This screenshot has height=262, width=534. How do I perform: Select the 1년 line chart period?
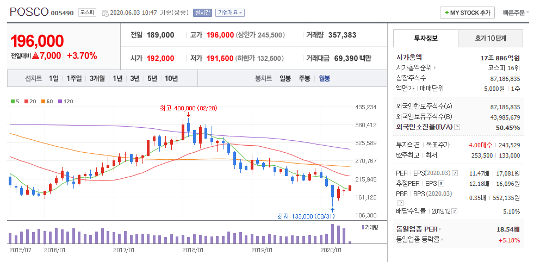[x=117, y=79]
